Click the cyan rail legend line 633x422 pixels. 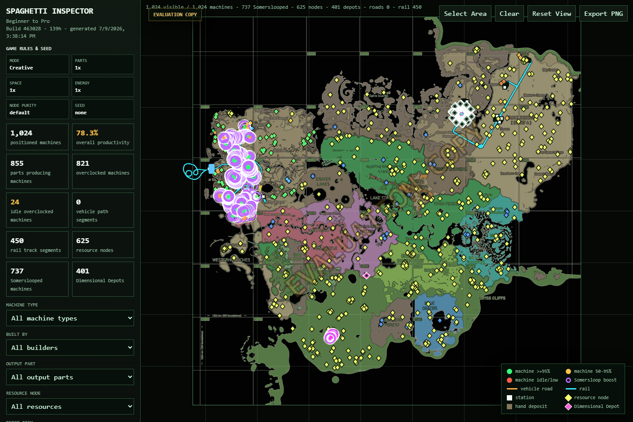[571, 389]
